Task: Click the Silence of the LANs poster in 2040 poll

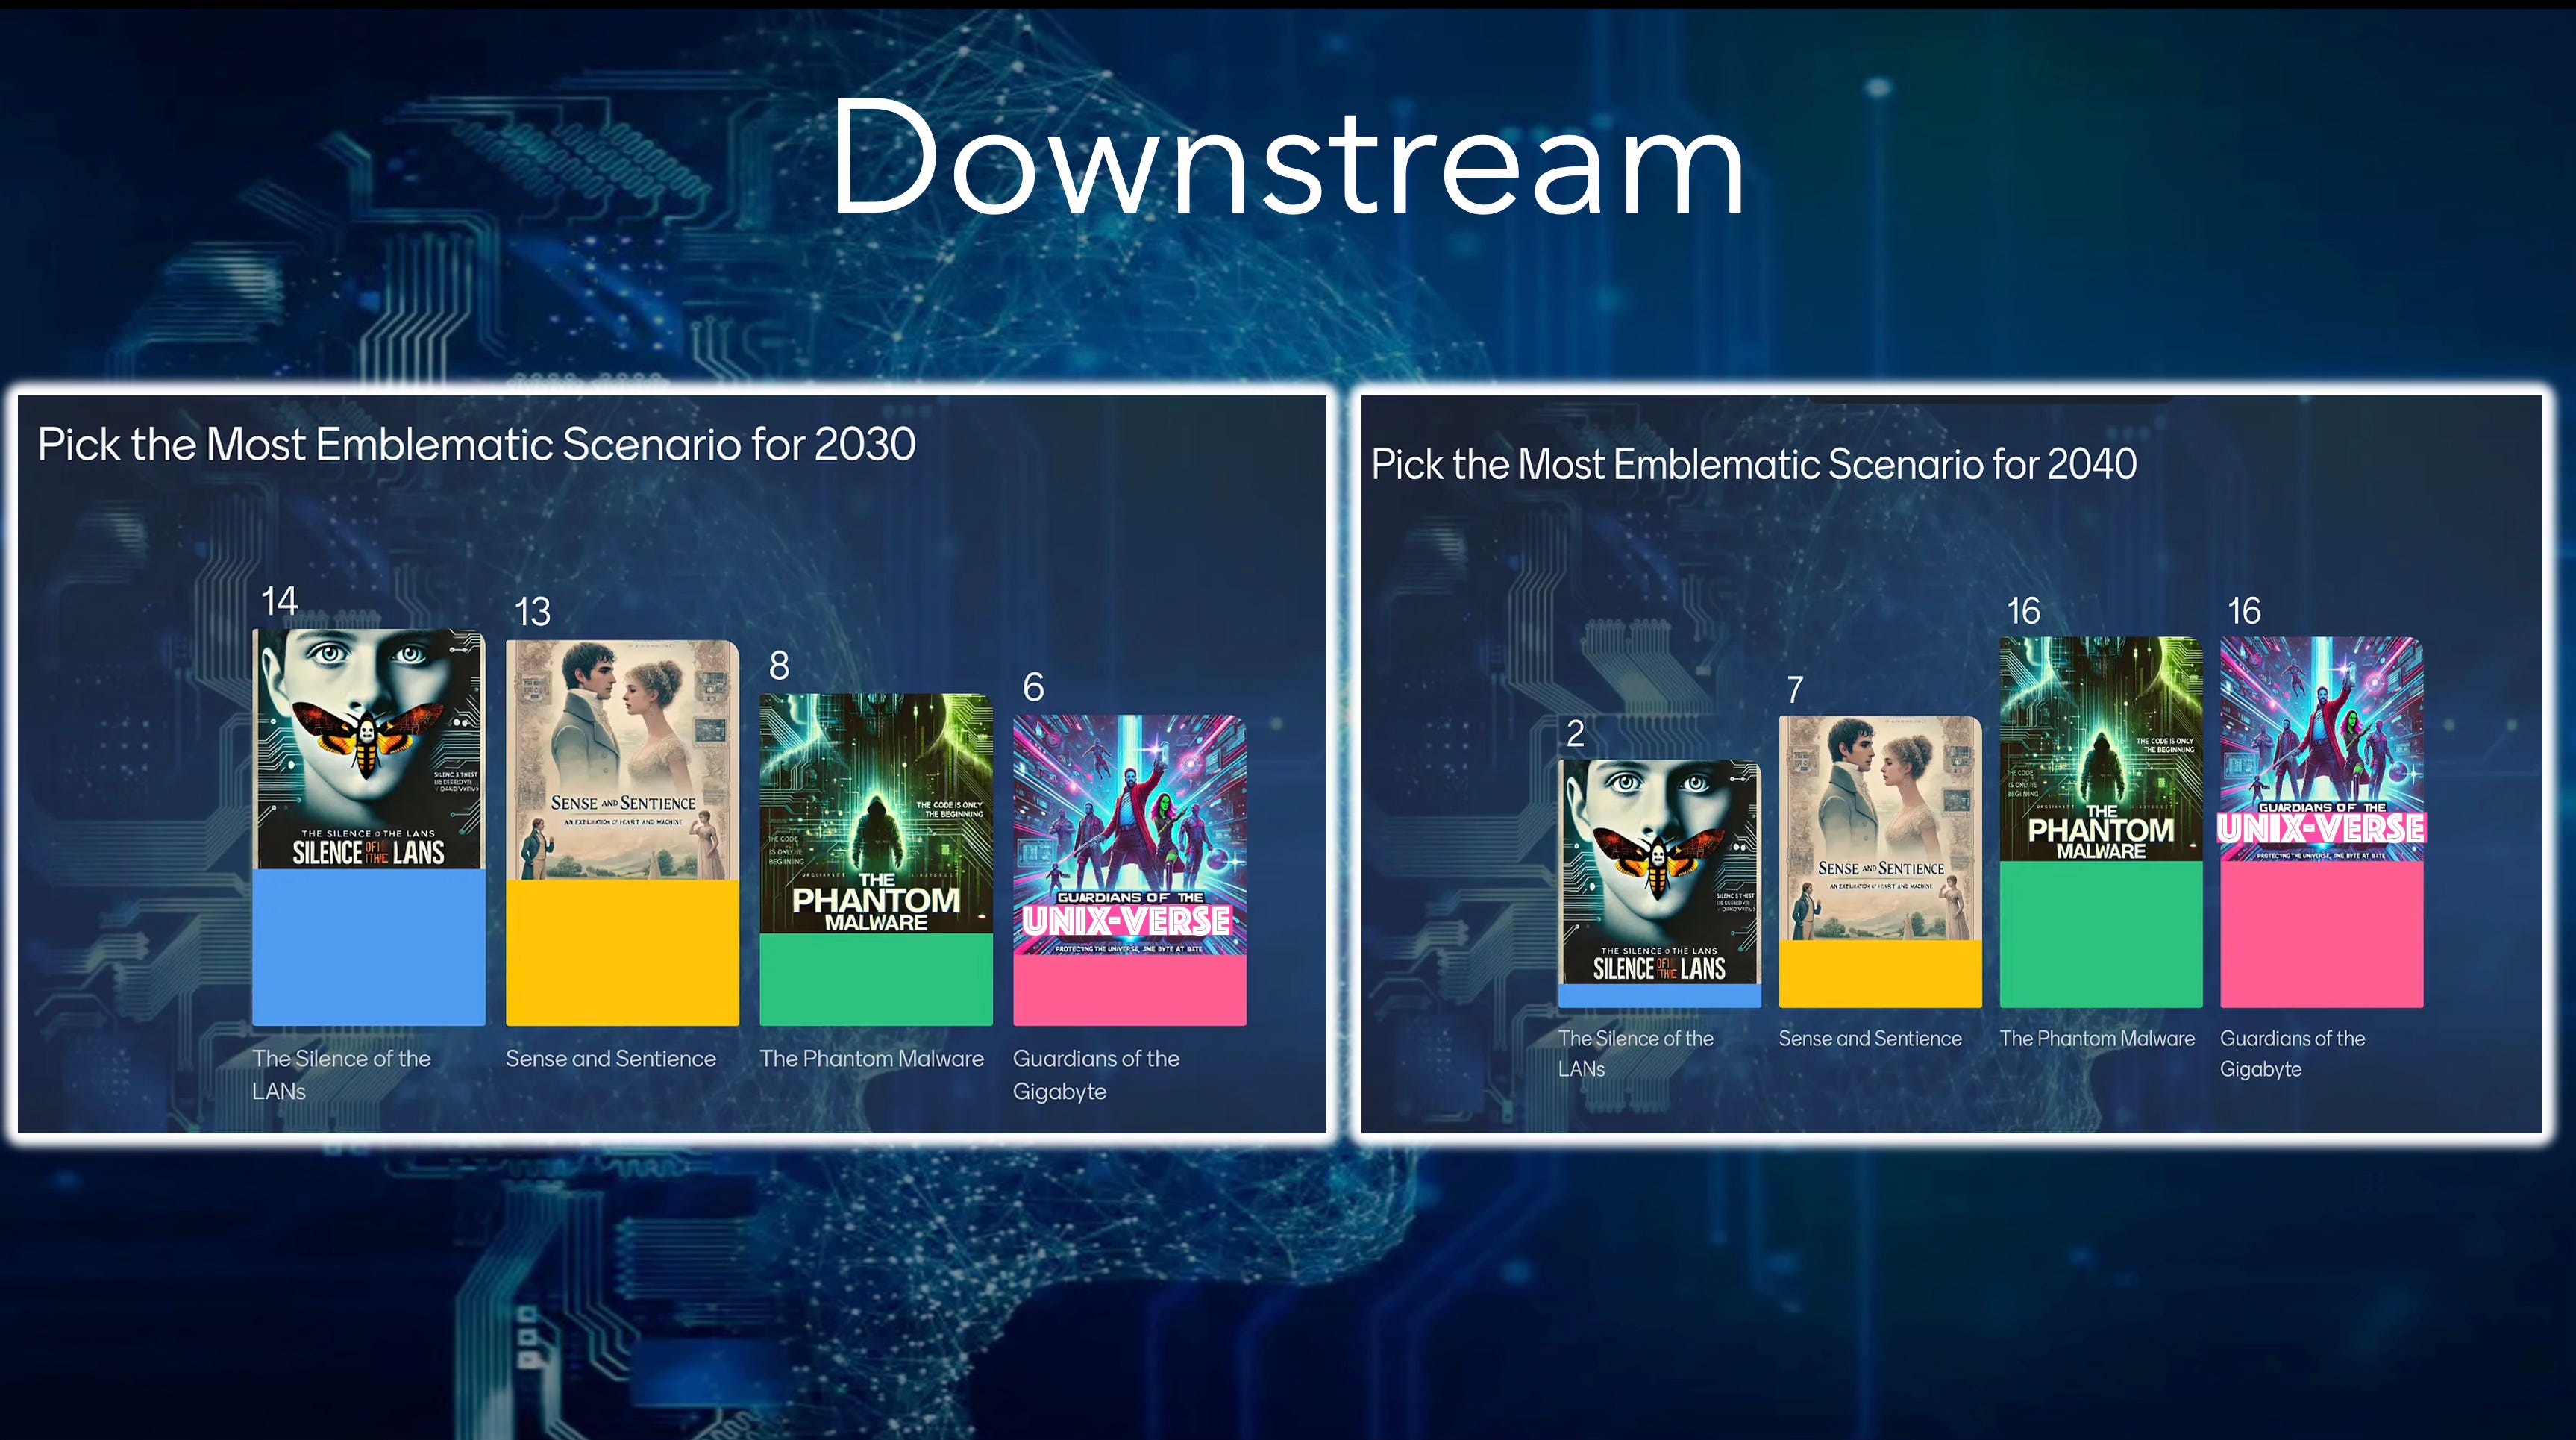Action: pos(1660,872)
